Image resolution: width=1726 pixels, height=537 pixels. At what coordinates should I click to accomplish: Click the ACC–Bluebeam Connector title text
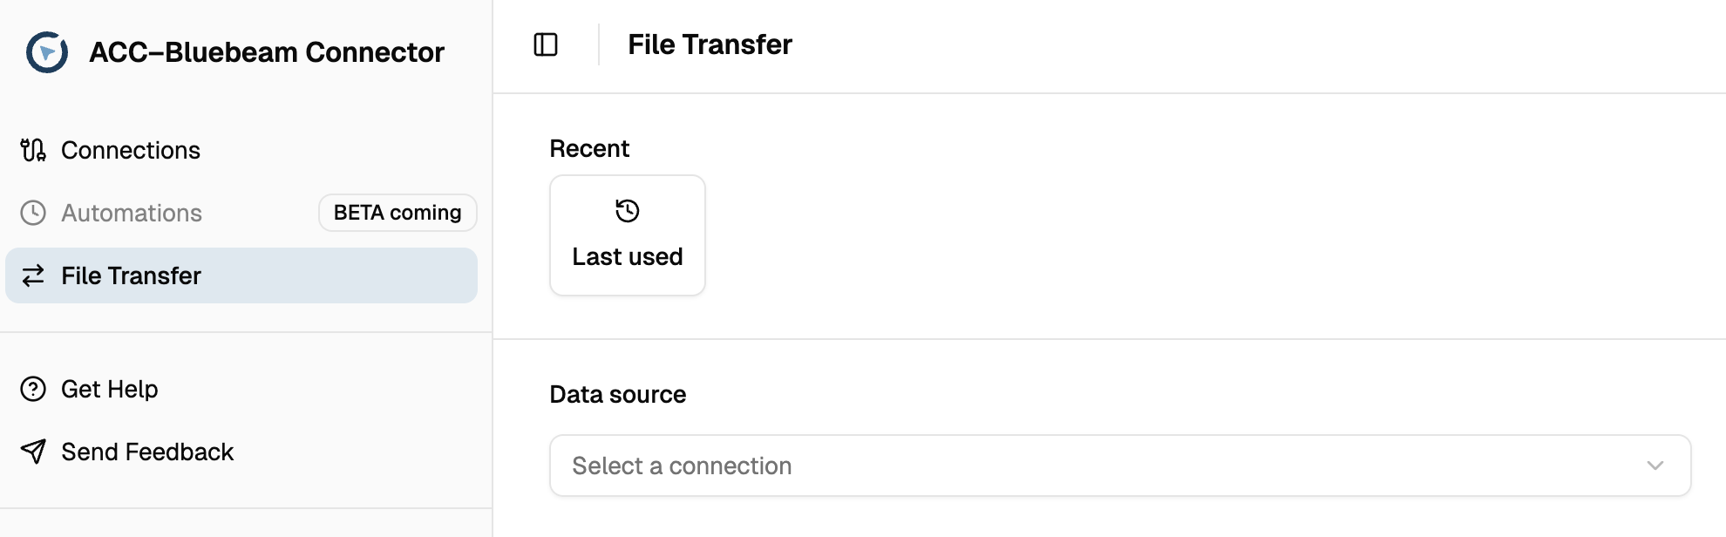coord(267,52)
